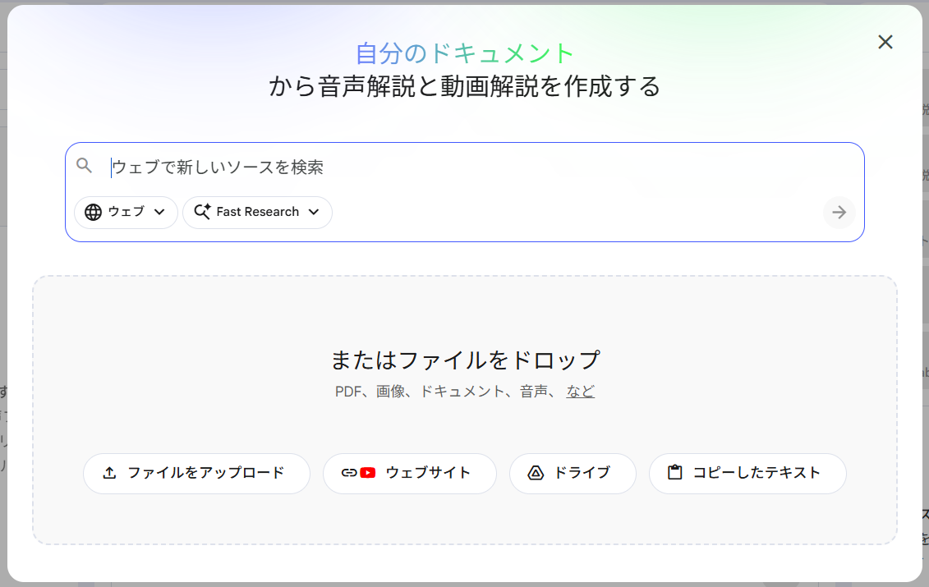929x587 pixels.
Task: Choose the コピーしたテキスト label
Action: click(x=757, y=473)
